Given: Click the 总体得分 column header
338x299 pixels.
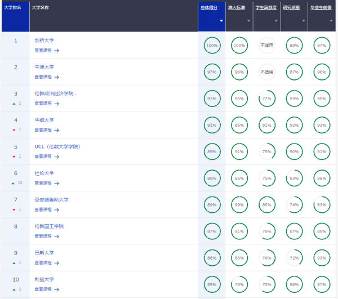Looking at the screenshot, I should (x=209, y=8).
